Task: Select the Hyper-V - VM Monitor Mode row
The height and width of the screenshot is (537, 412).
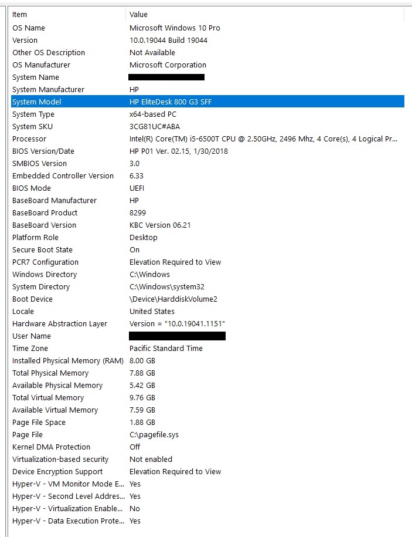Action: [207, 484]
